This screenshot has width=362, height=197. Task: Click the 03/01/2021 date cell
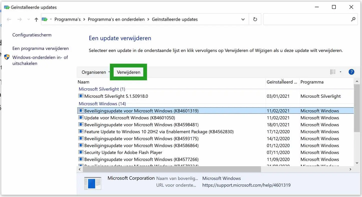point(278,96)
